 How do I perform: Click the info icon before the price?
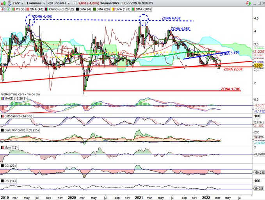click(x=75, y=3)
